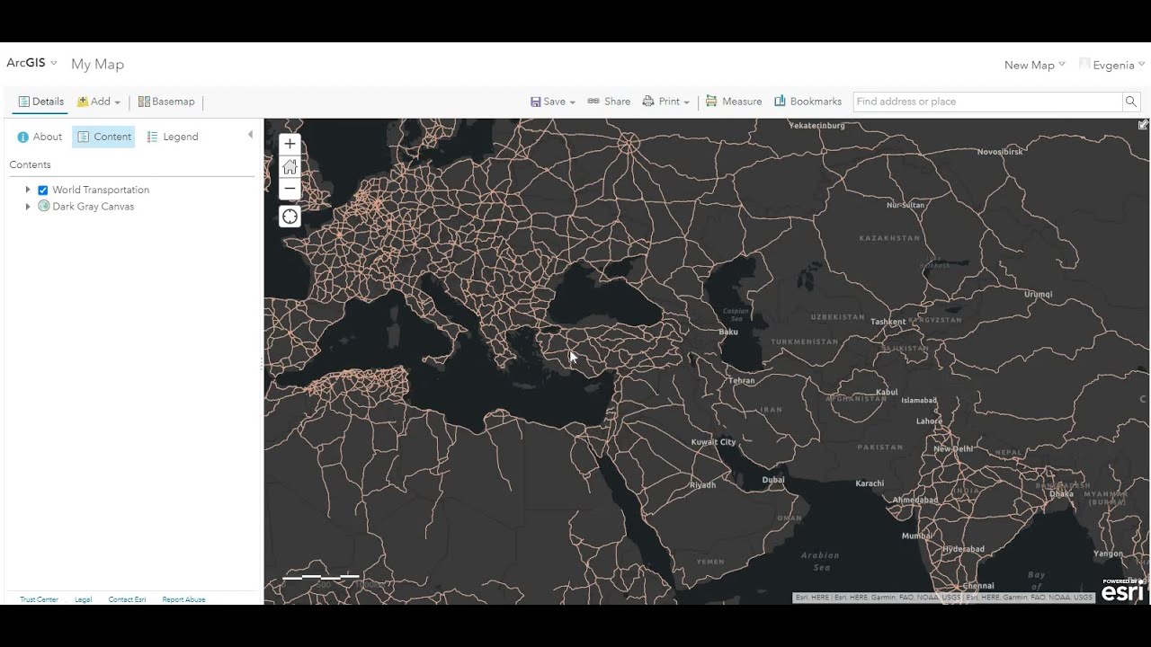
Task: Switch to the Legend tab
Action: [x=172, y=137]
